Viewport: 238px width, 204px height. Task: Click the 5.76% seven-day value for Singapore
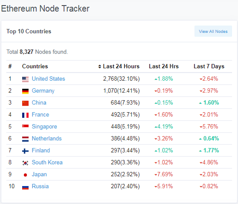209,127
